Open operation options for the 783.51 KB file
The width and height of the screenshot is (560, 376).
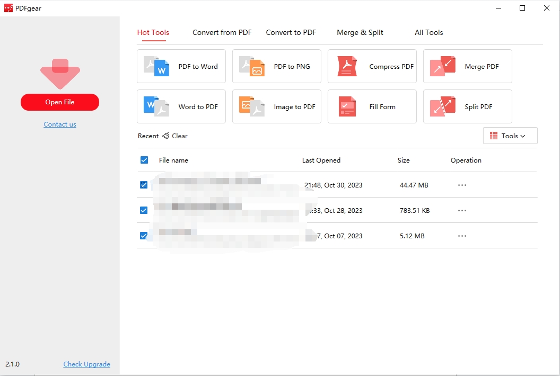point(462,210)
